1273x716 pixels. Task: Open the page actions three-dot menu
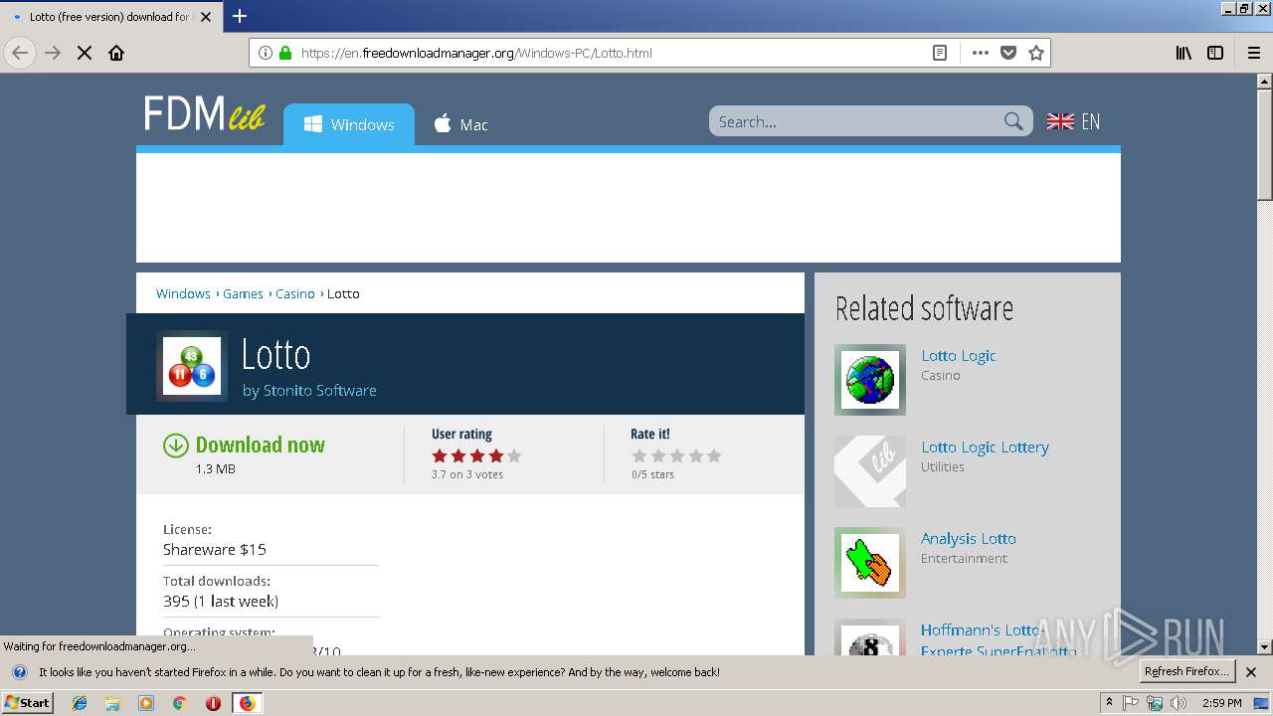[981, 53]
